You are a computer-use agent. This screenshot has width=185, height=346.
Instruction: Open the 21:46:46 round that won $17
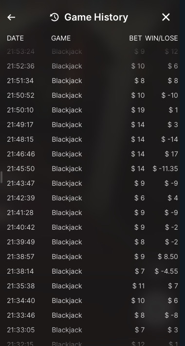coord(92,154)
